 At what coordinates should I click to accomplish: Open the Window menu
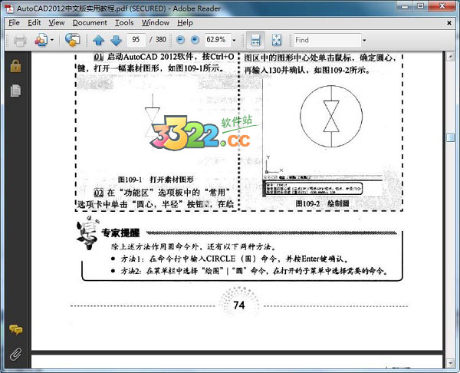156,22
